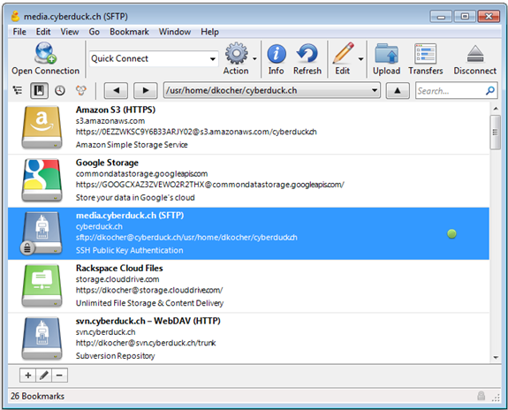
Task: Open the Bookmark menu
Action: click(129, 32)
